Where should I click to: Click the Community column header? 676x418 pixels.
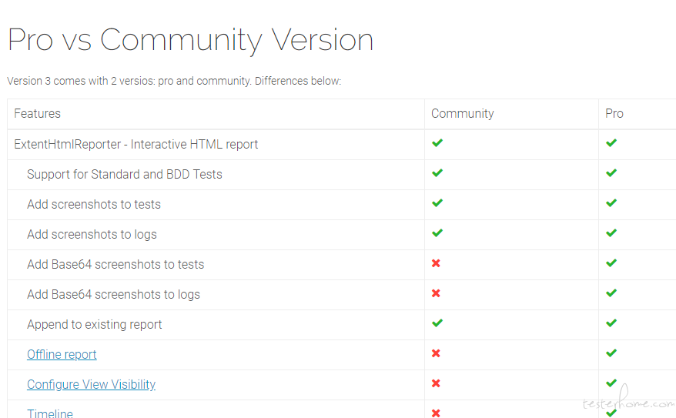click(462, 113)
